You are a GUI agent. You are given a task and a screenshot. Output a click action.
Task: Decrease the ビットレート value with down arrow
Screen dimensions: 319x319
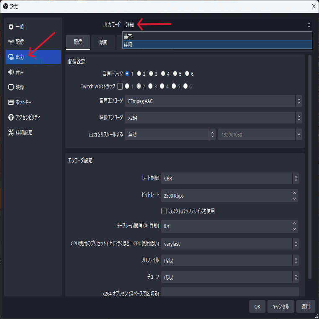(x=294, y=198)
